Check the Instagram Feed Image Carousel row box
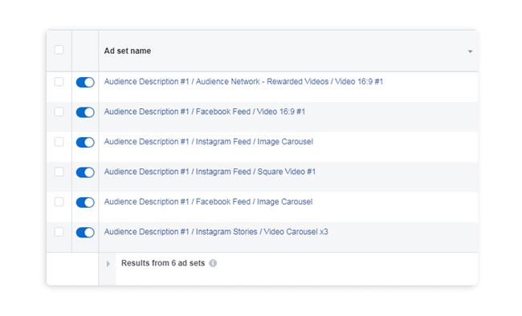 tap(59, 142)
